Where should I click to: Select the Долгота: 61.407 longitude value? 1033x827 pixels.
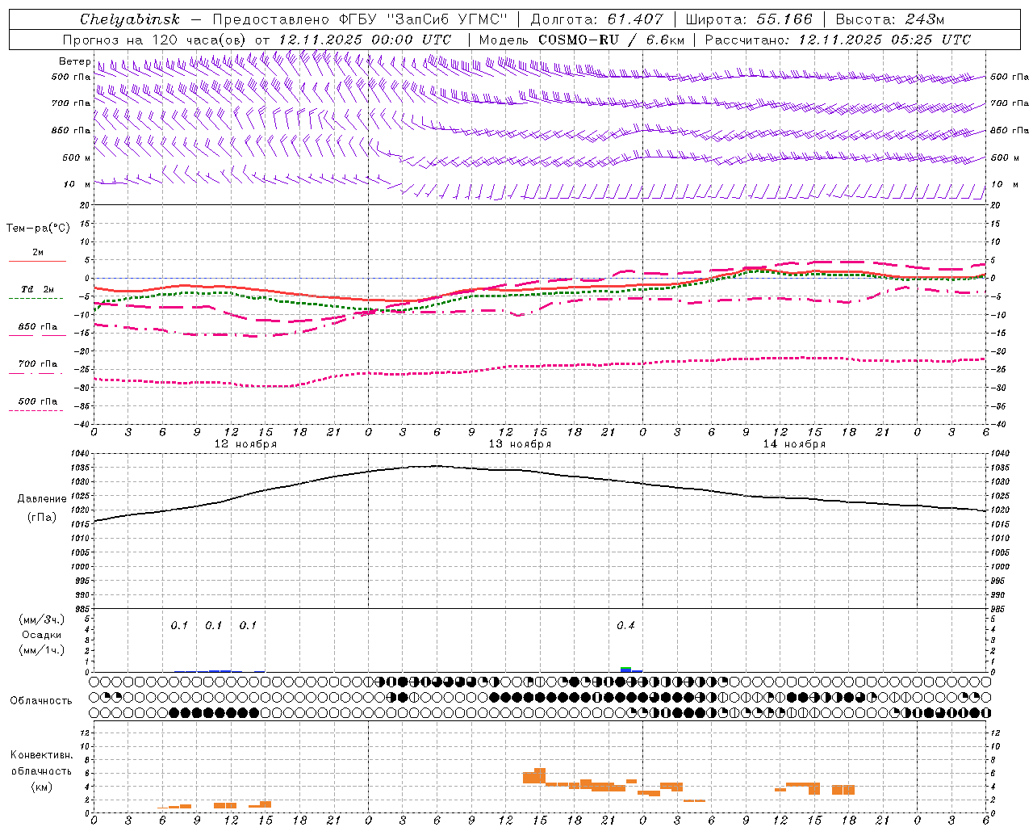coord(596,19)
